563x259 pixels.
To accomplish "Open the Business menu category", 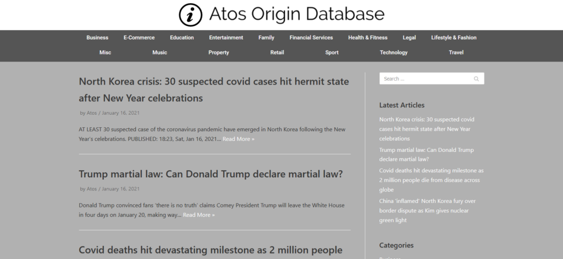I will [97, 38].
